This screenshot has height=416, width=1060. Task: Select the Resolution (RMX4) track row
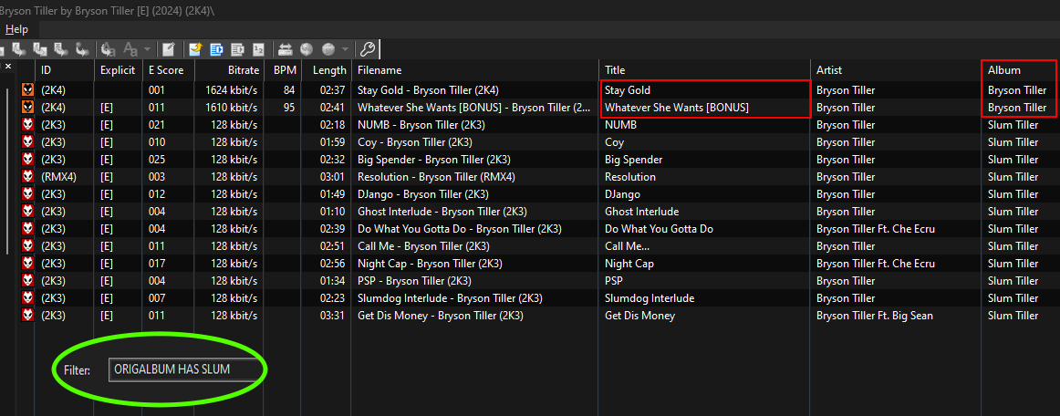pyautogui.click(x=537, y=177)
